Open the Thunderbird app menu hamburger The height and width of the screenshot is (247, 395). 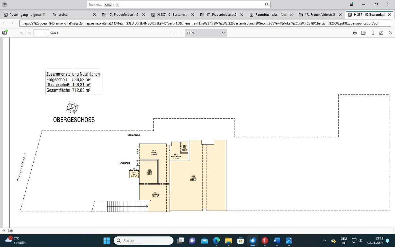coord(351,4)
